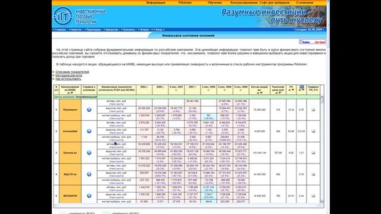Viewport: 381px width, 214px height.
Task: Open the Вакансии navigation link
Action: click(112, 30)
